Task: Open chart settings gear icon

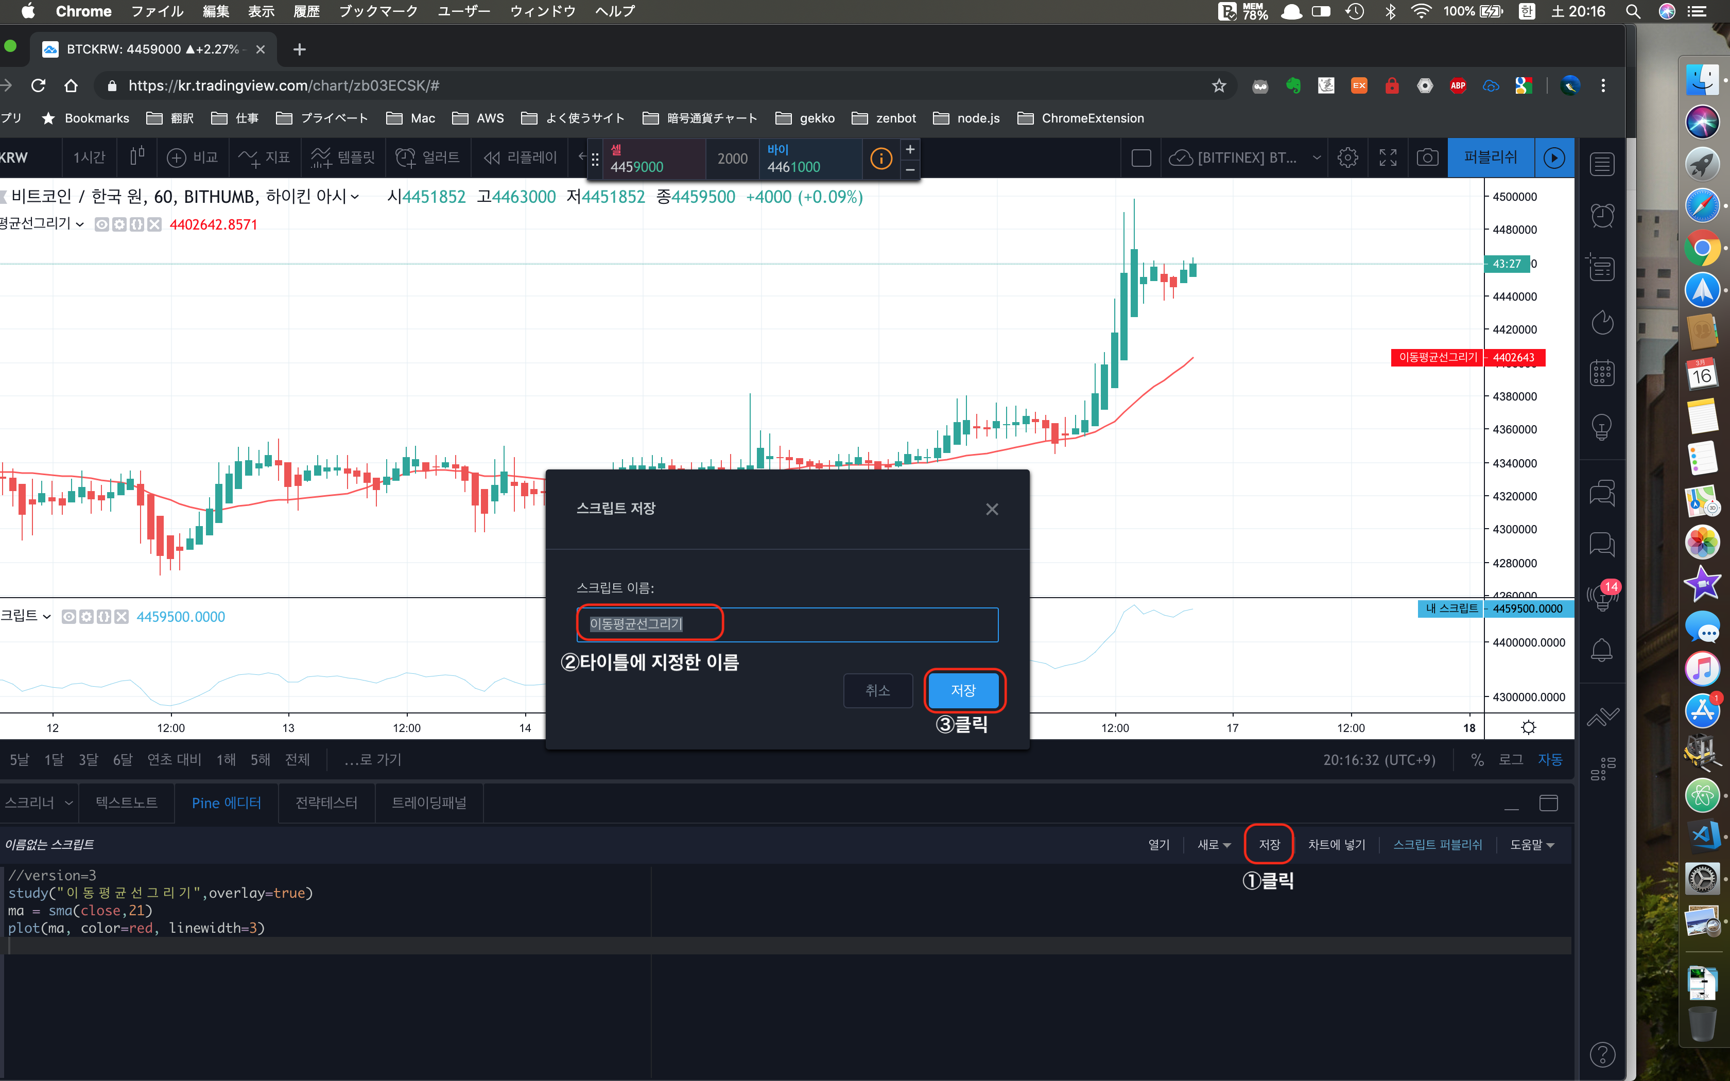Action: point(1347,158)
